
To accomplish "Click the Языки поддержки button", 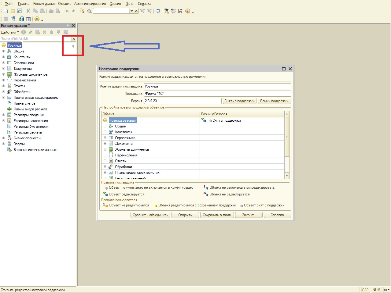I will (274, 101).
